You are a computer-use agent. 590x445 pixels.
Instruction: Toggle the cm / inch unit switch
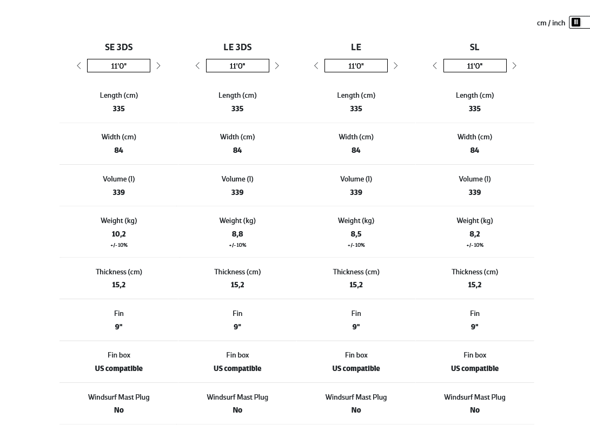(x=579, y=23)
